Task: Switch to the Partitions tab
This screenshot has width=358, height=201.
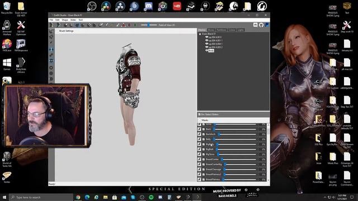Action: (x=222, y=30)
